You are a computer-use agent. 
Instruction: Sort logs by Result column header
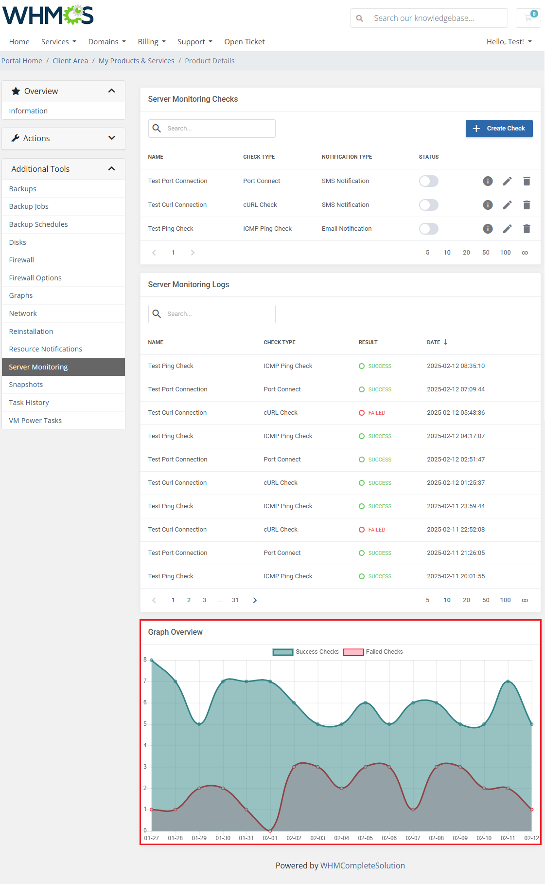pos(368,342)
